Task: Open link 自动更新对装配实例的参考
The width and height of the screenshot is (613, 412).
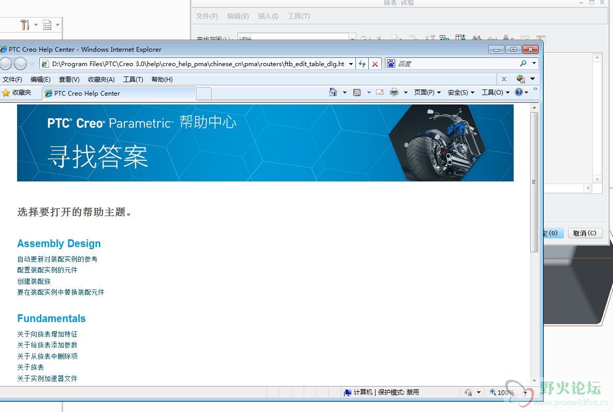Action: click(57, 259)
